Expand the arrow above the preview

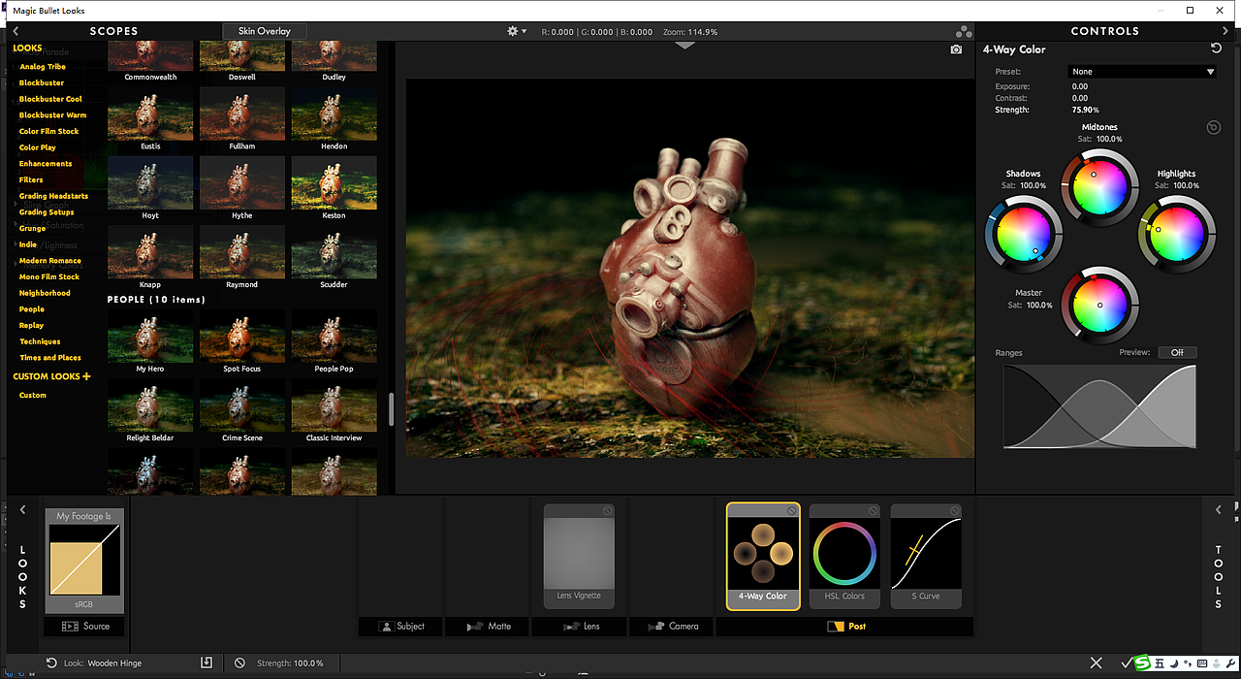click(x=685, y=46)
